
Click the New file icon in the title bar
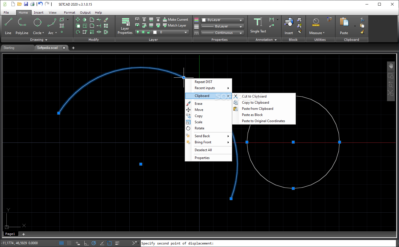[x=13, y=4]
